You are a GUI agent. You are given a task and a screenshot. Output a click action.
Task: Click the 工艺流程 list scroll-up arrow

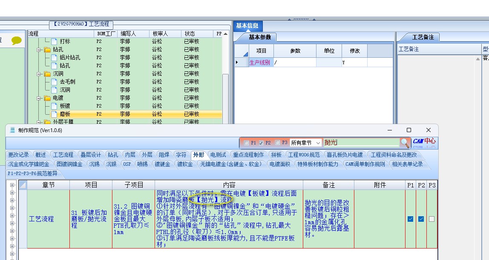point(225,34)
